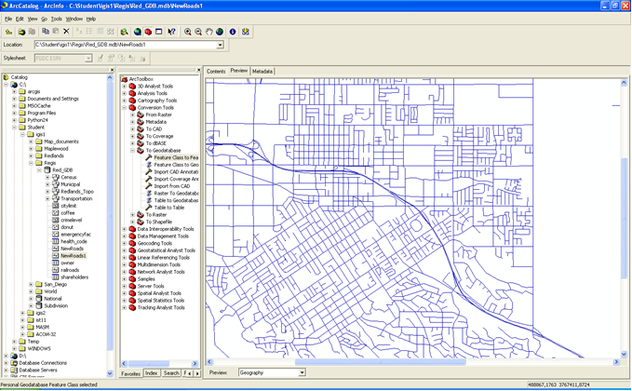The image size is (632, 391).
Task: Open the Location path dropdown
Action: tap(221, 45)
